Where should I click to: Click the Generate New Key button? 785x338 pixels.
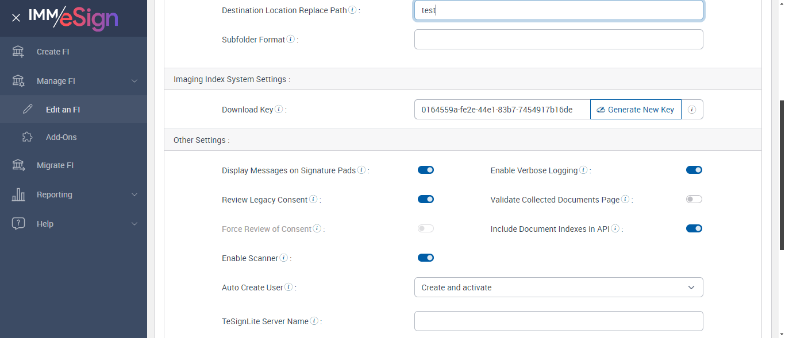636,110
